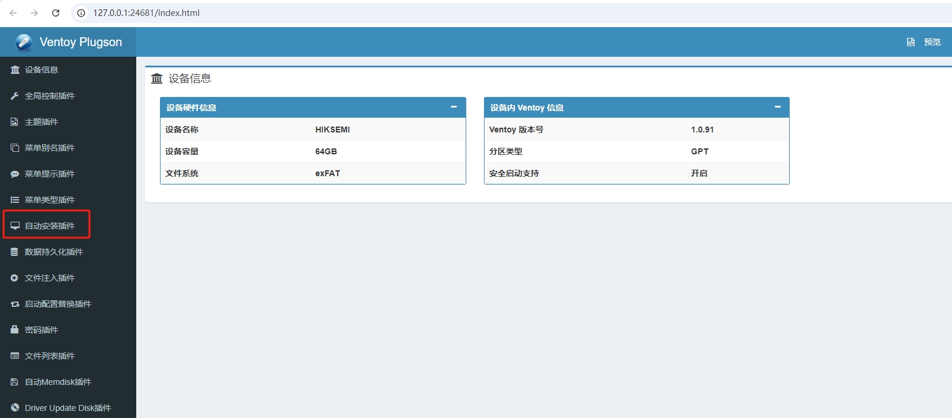This screenshot has width=952, height=418.
Task: Click the Ventoy Plugson logo icon
Action: click(x=24, y=42)
